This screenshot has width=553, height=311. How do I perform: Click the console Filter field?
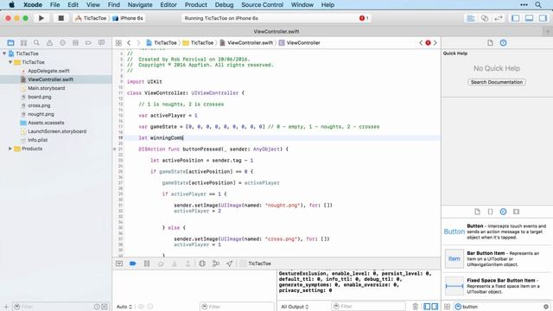(368, 307)
